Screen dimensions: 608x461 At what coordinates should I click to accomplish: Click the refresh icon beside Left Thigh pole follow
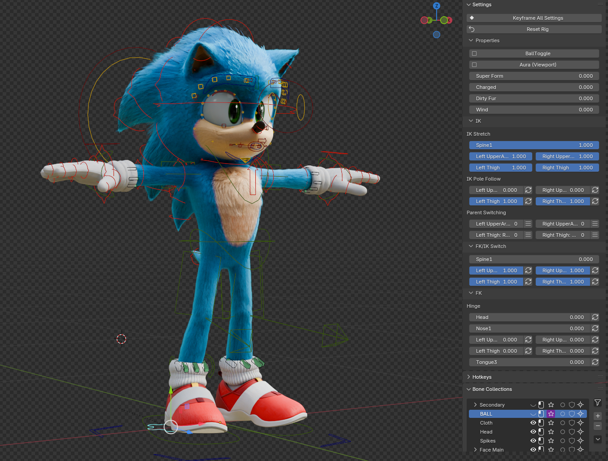pyautogui.click(x=528, y=201)
